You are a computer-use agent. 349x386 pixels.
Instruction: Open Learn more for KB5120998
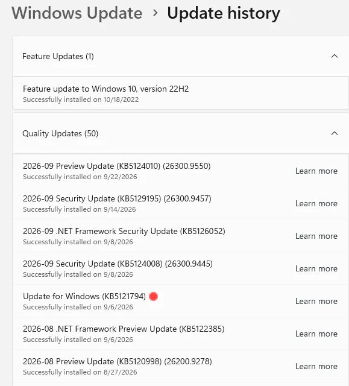[x=316, y=366]
